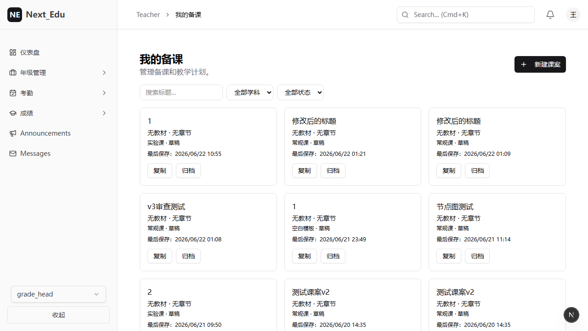
Task: Click 复制 on the card saved 2026/06/22 10:55
Action: coord(160,171)
